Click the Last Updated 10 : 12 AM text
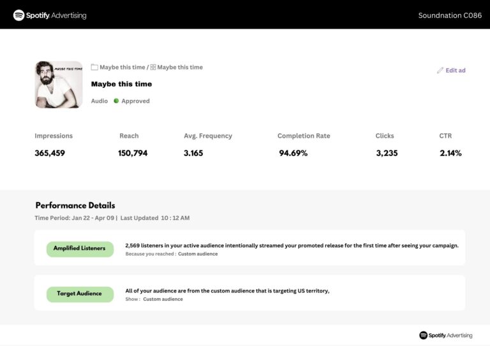490x346 pixels. pos(154,218)
